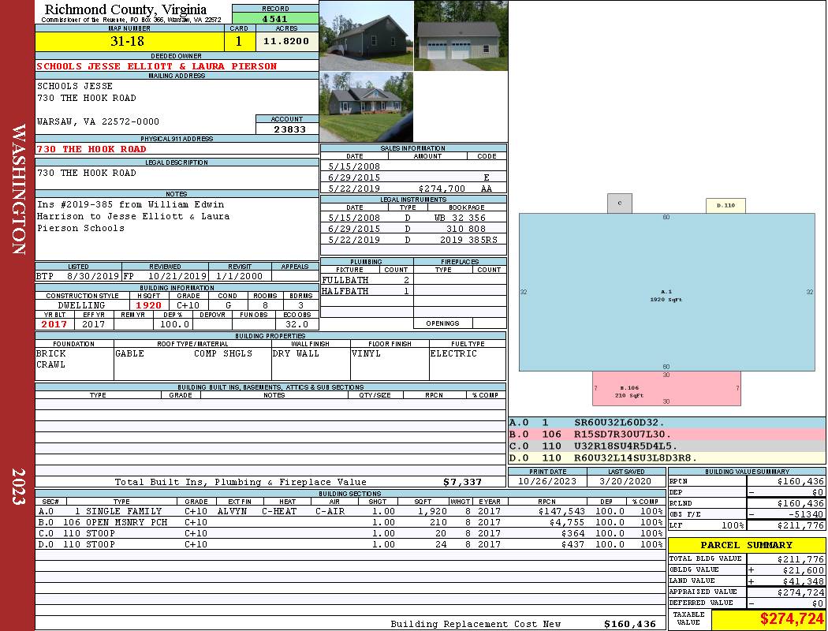
Task: Click the green Record number 4541 field
Action: [275, 18]
